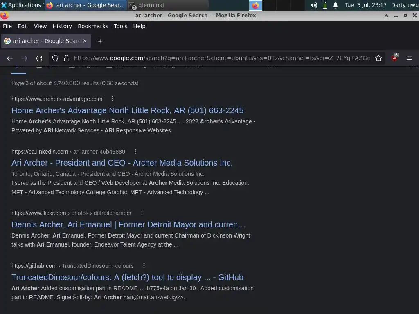Close the ari archer Google Search tab
The height and width of the screenshot is (314, 419).
tap(85, 41)
